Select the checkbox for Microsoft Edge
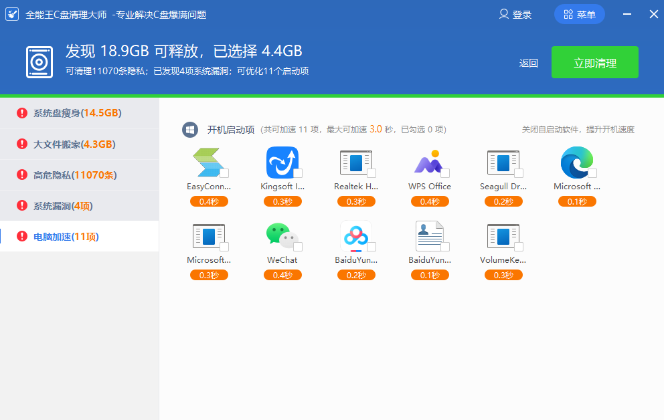Image resolution: width=664 pixels, height=420 pixels. point(592,174)
